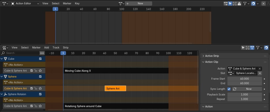Toggle NLA Show Hidden box icon

pos(247,48)
